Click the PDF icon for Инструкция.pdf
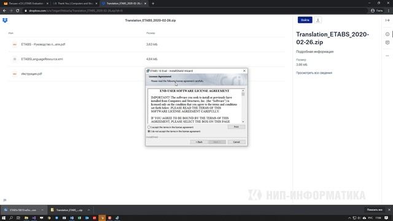 pyautogui.click(x=15, y=74)
